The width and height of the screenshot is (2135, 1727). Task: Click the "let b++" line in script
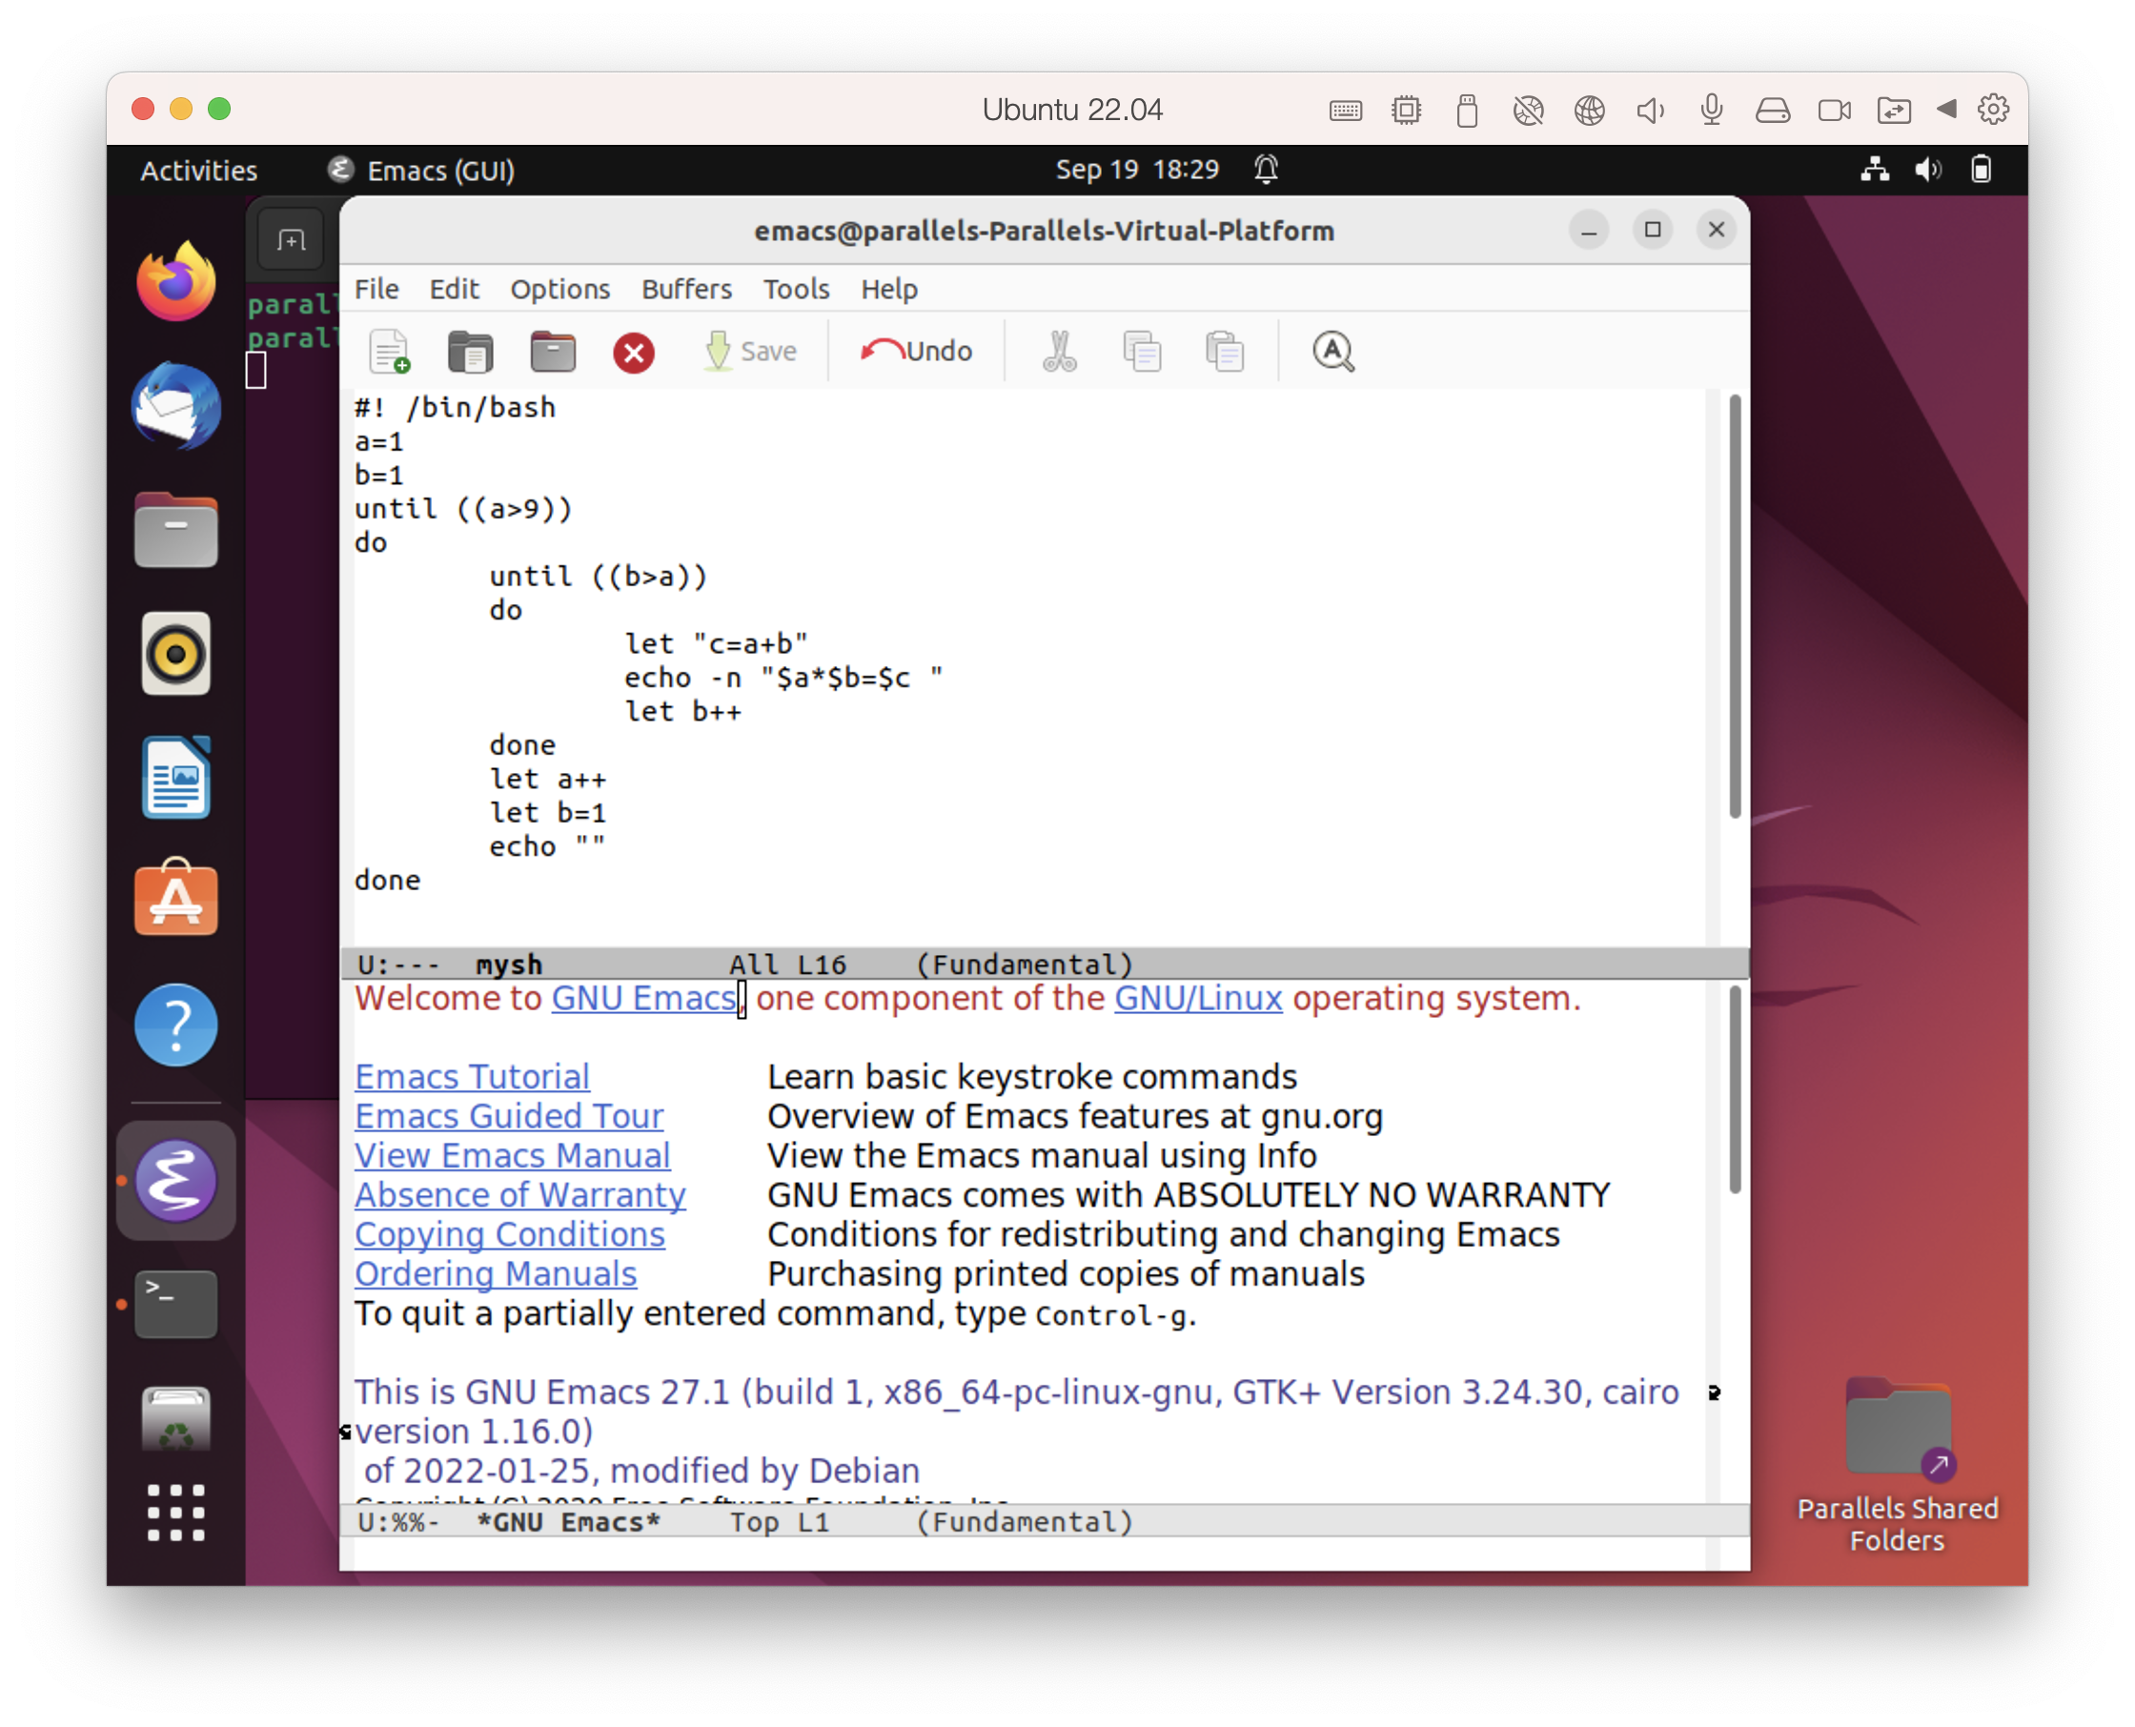[x=682, y=712]
